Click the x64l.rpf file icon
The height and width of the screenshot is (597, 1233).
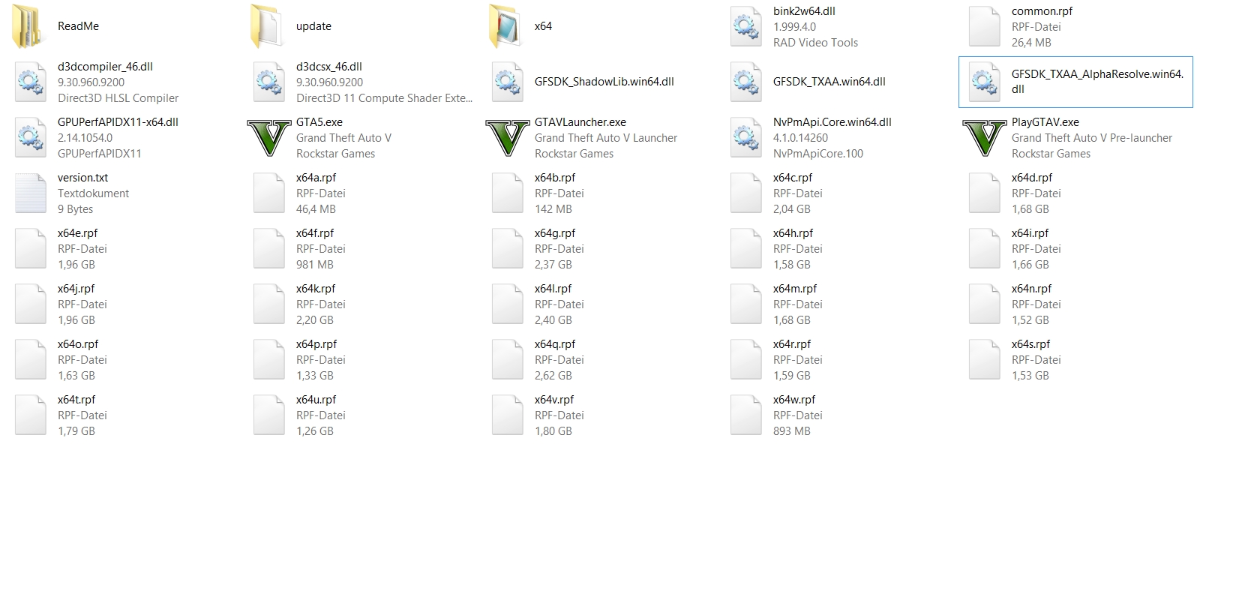tap(507, 304)
